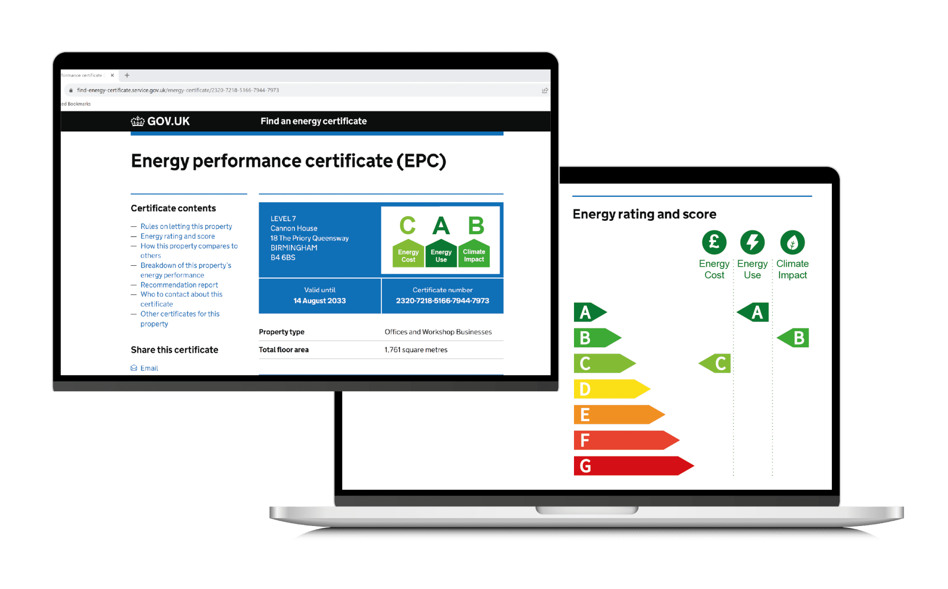Go to Energy rating and score link

click(x=178, y=236)
